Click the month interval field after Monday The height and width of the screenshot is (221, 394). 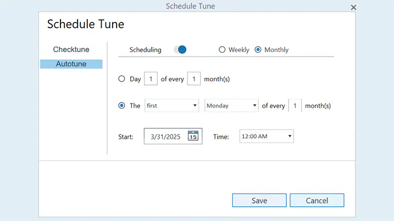[295, 105]
